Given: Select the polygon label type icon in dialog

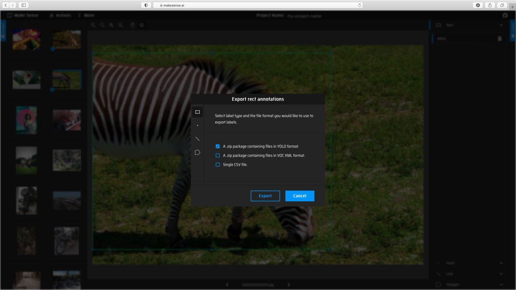Looking at the screenshot, I should (197, 153).
